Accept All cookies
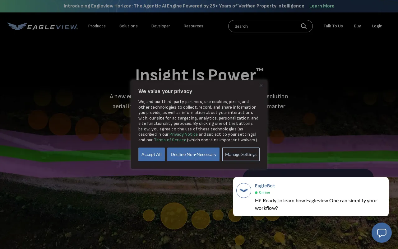 pos(151,154)
